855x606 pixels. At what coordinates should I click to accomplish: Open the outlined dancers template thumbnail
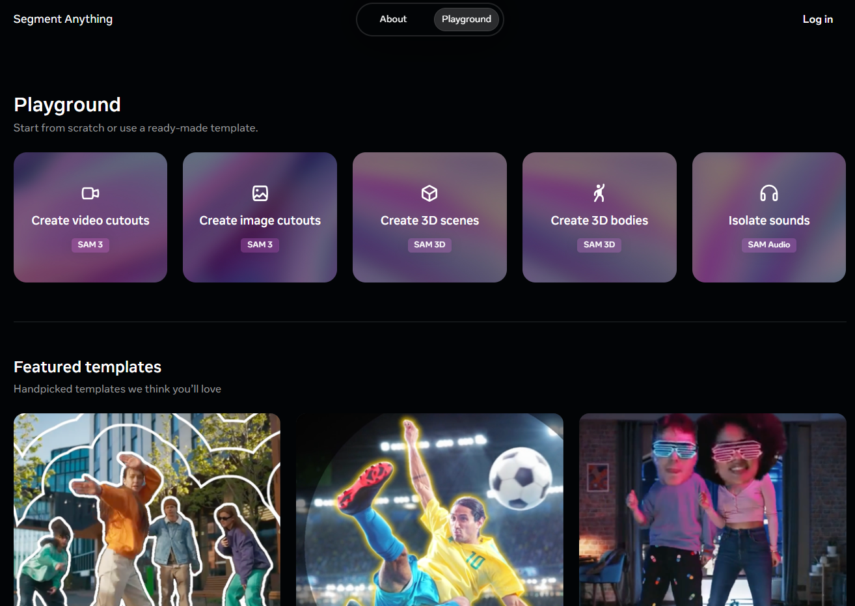147,510
